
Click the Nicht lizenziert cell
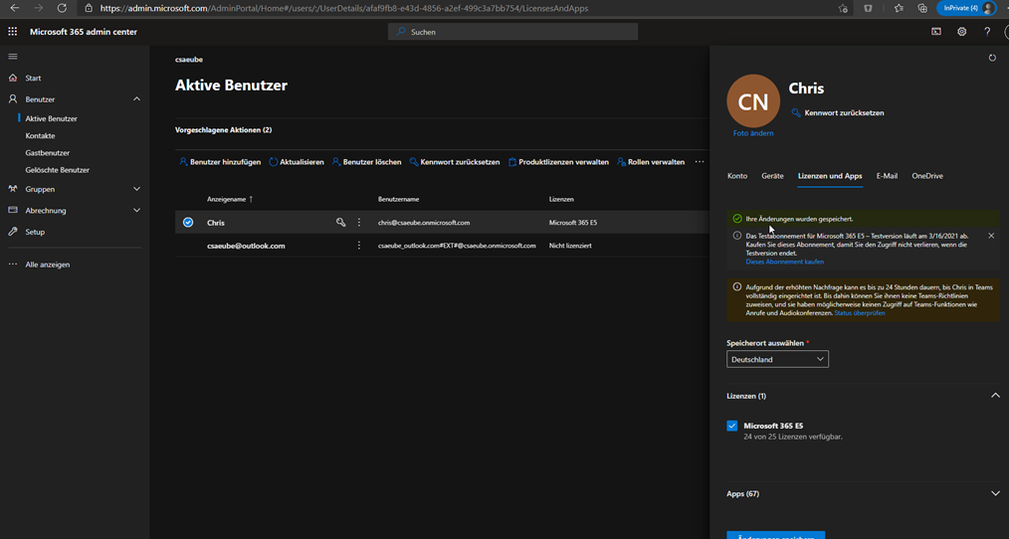tap(570, 246)
